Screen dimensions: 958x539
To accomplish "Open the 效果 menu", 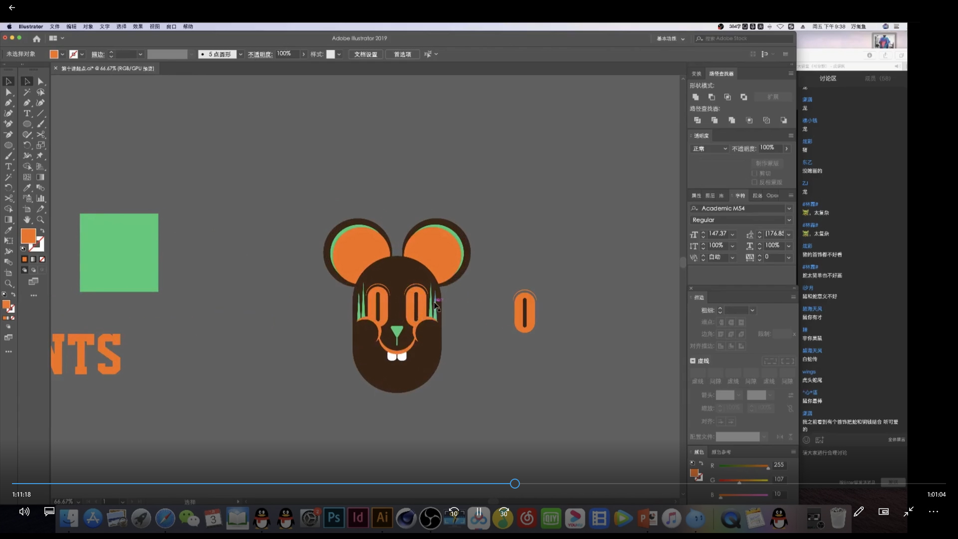I will [x=138, y=26].
